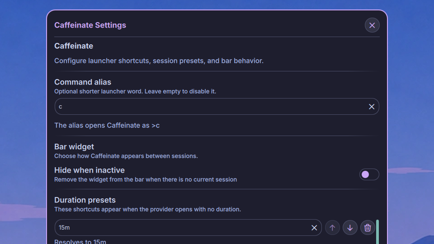Move the 15m preset up

332,228
